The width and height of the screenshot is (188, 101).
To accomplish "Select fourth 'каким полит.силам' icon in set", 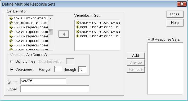I will 78,36.
